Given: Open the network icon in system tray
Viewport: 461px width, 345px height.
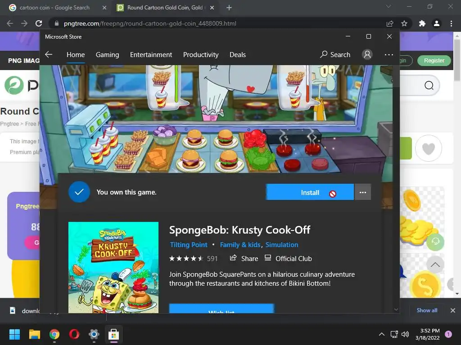Looking at the screenshot, I should coord(394,334).
